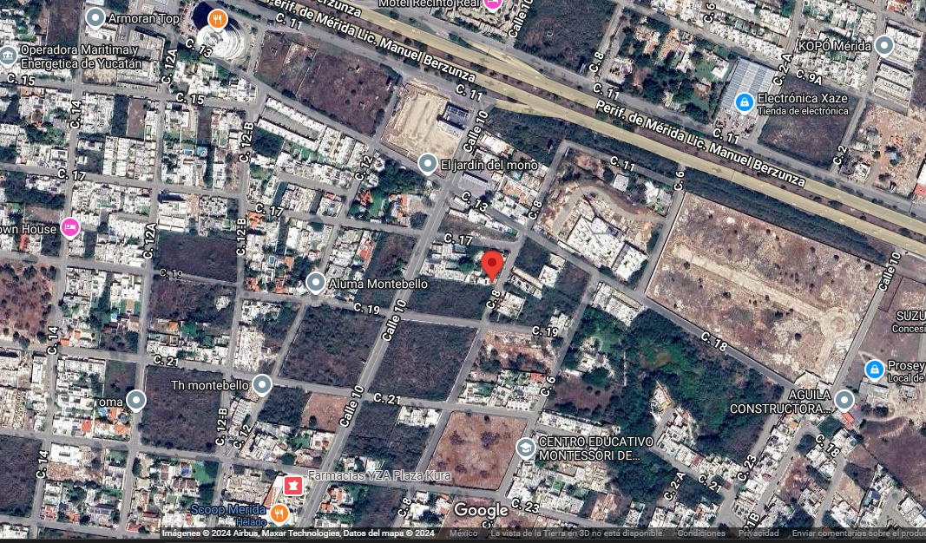This screenshot has height=543, width=926.
Task: Open the Condiciones link in footer
Action: click(x=701, y=533)
